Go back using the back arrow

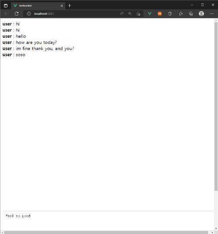(x=7, y=14)
